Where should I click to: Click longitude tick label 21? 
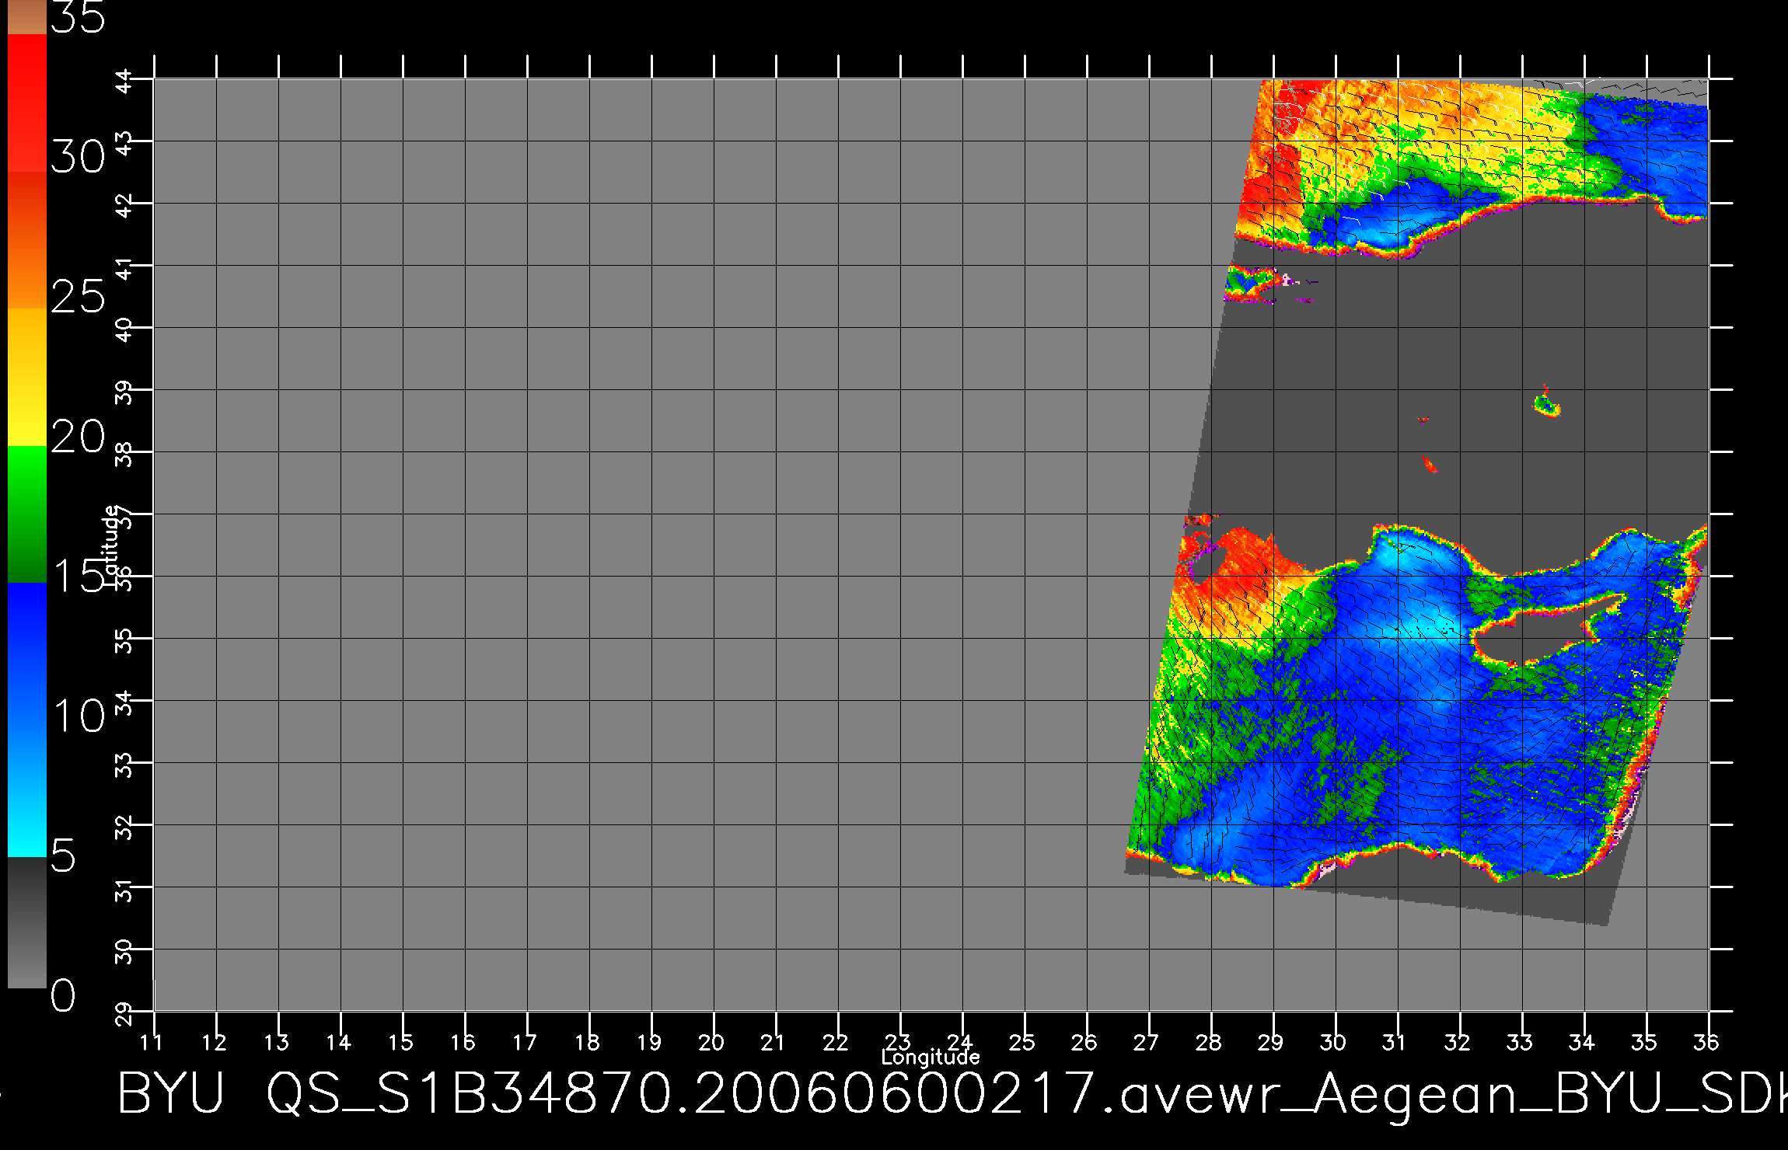click(x=773, y=1041)
